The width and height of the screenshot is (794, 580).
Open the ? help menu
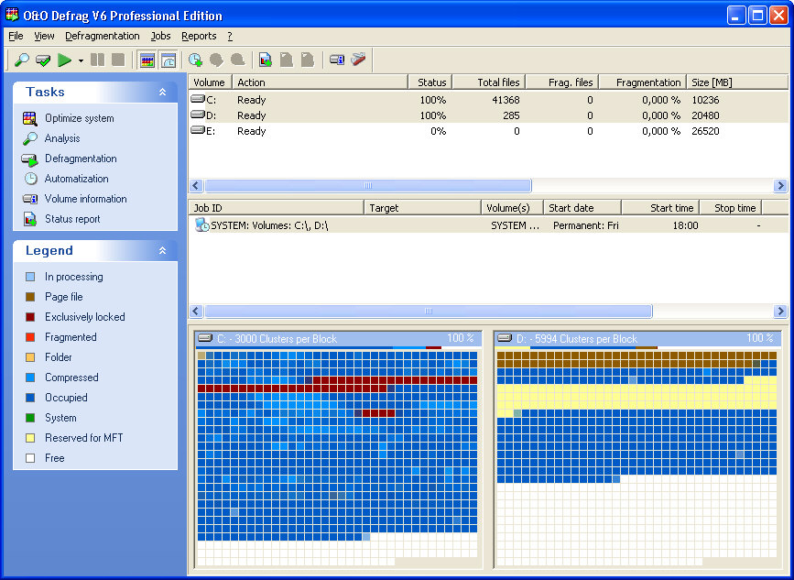(230, 36)
